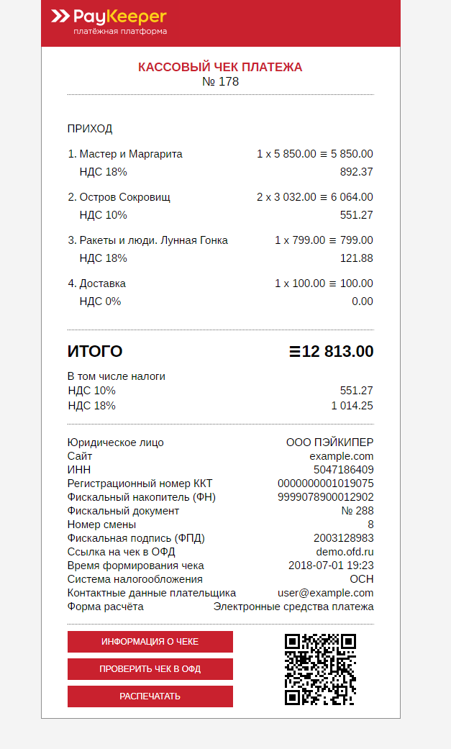The height and width of the screenshot is (749, 451).
Task: Click the example.com site link
Action: pyautogui.click(x=341, y=456)
